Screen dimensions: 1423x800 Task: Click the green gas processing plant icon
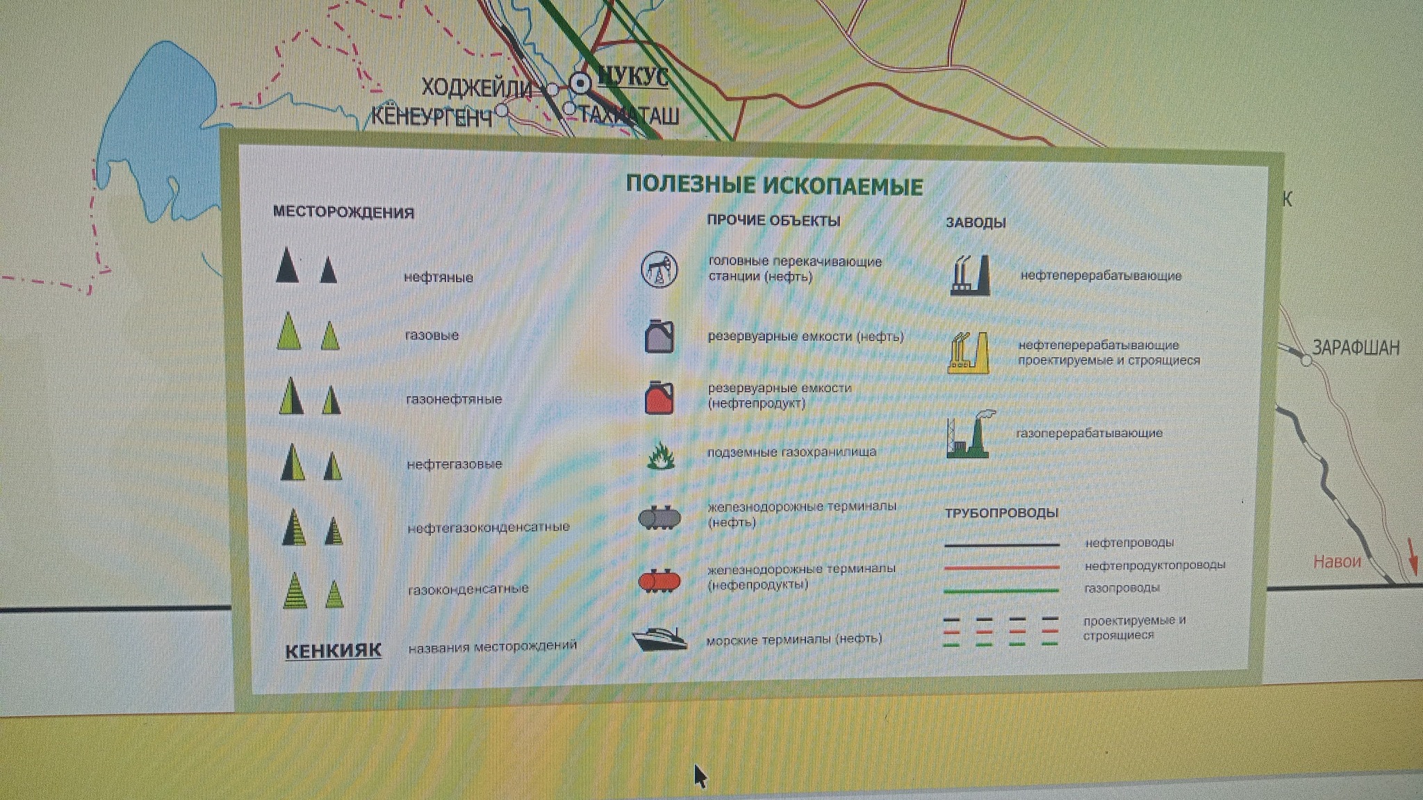pyautogui.click(x=970, y=434)
